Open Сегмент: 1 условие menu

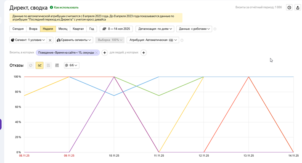pyautogui.click(x=28, y=40)
